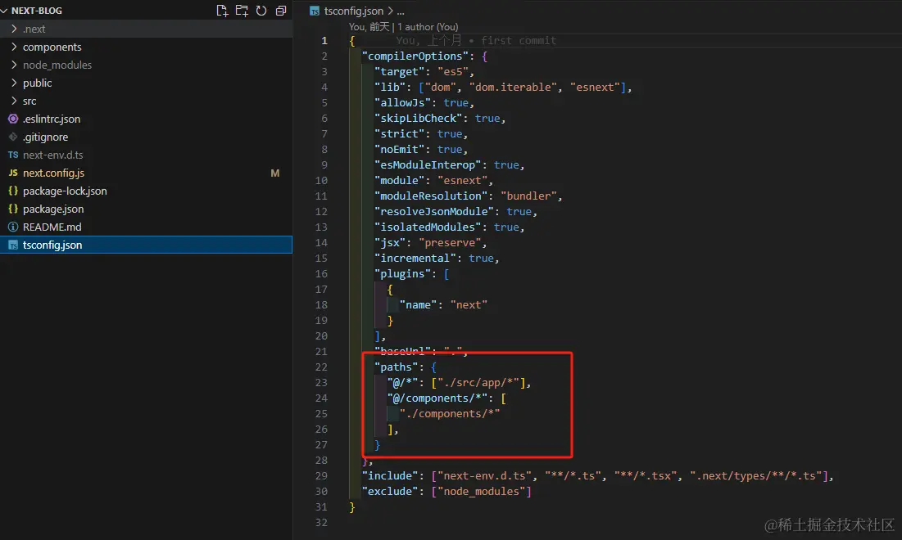Click the "bundler" value
The image size is (902, 540).
[x=528, y=196]
